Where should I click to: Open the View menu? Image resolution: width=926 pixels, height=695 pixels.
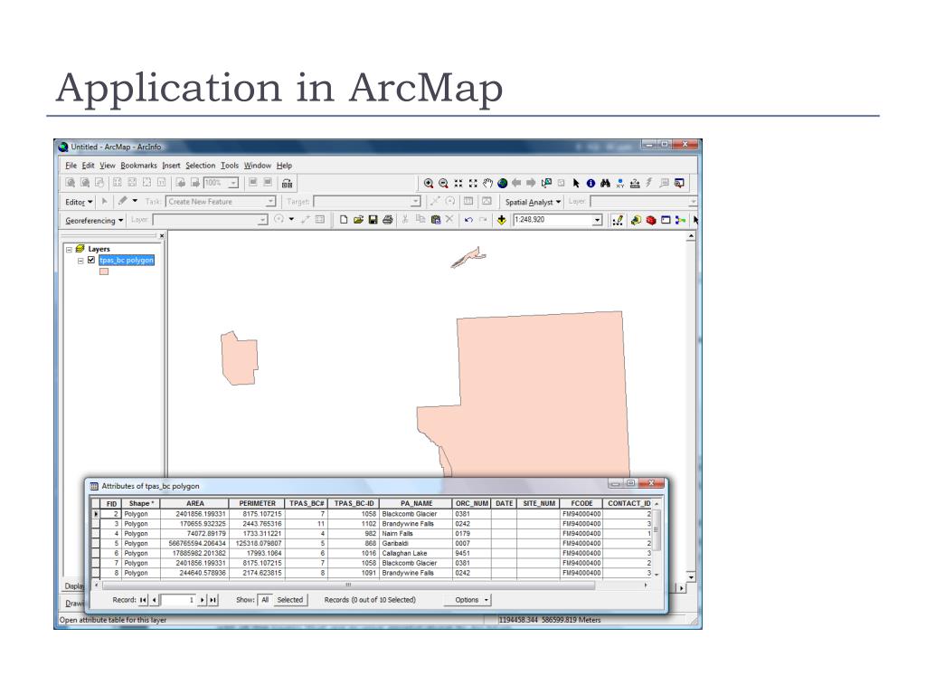tap(108, 166)
